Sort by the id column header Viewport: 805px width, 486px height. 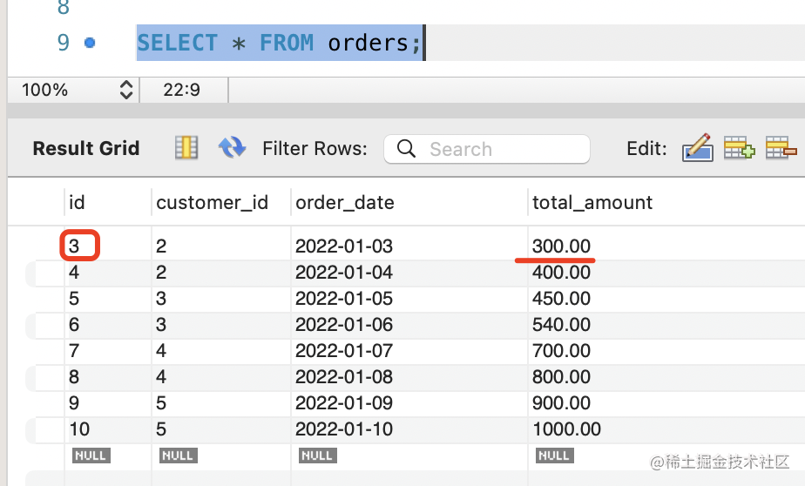[78, 203]
